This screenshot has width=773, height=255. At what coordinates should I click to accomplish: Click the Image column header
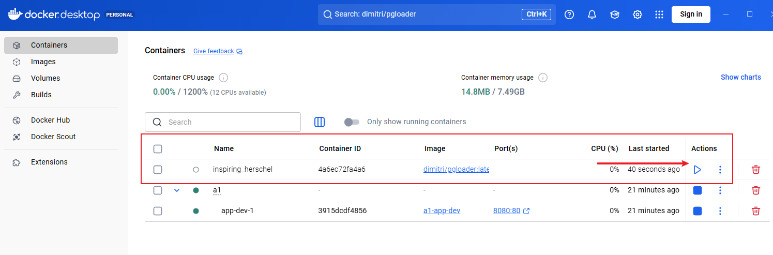pos(435,148)
